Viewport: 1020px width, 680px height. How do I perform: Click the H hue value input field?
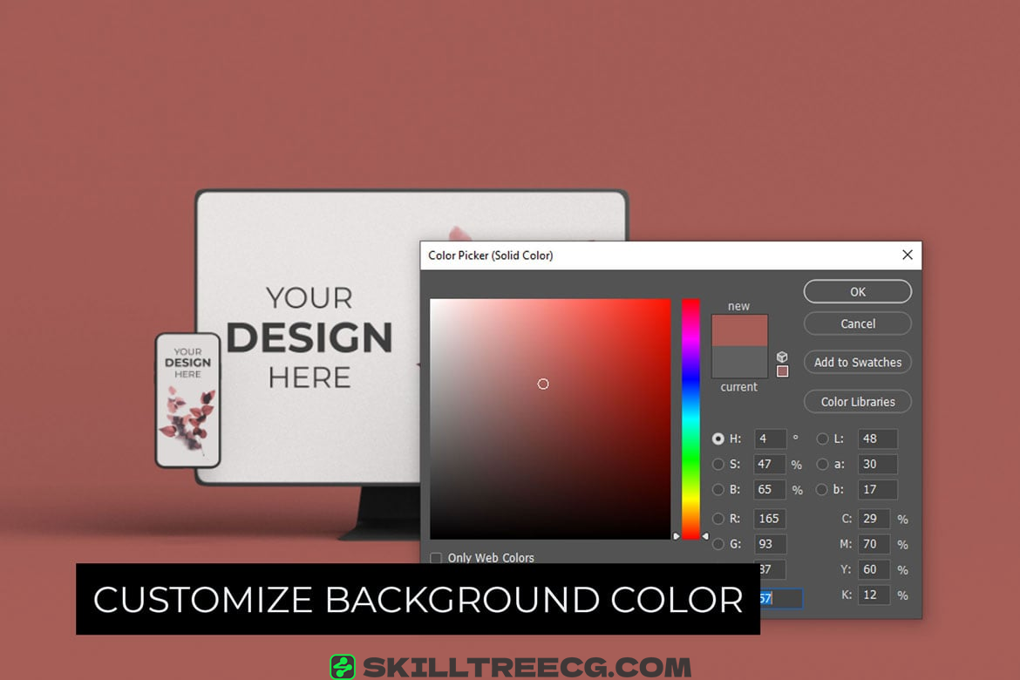click(x=770, y=439)
